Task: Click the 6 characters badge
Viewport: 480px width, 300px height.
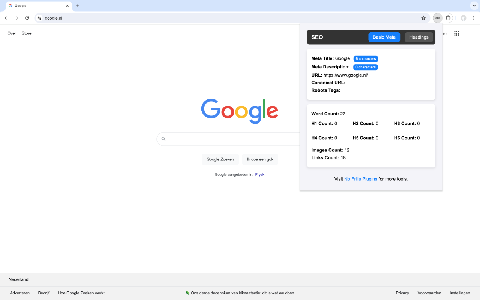Action: coord(366,59)
